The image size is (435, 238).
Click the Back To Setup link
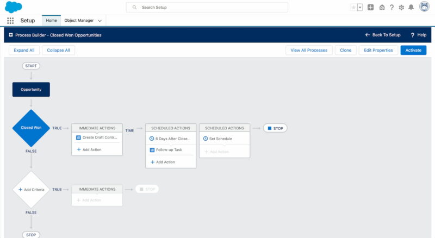coord(383,35)
